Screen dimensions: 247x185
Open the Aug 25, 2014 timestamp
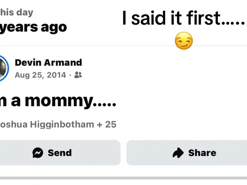click(40, 75)
